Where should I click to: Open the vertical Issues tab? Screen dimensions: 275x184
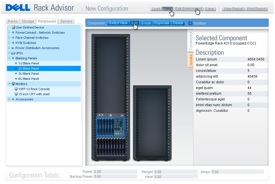(190, 60)
